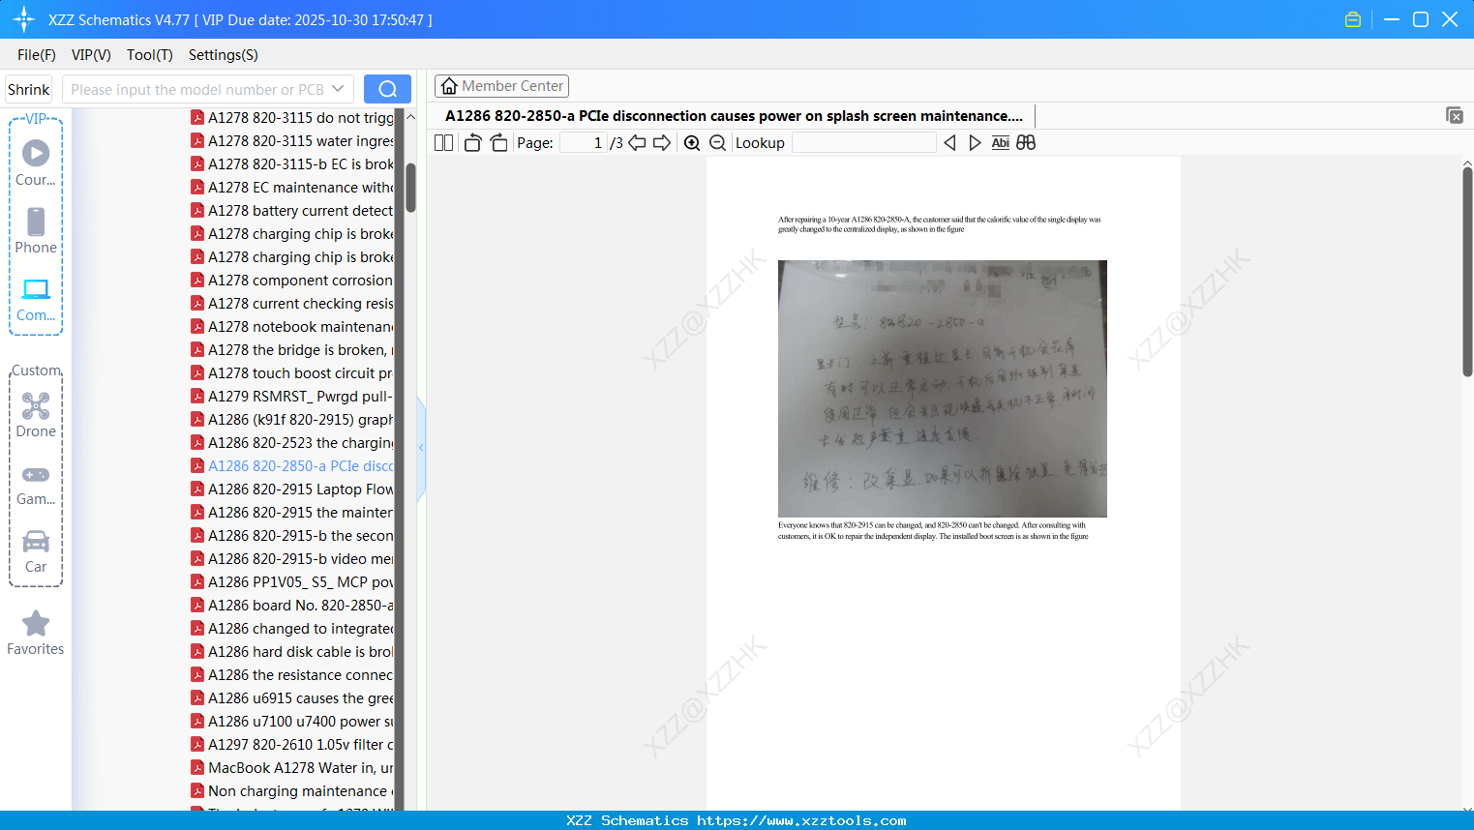
Task: Click the Favorites star icon
Action: pyautogui.click(x=35, y=625)
